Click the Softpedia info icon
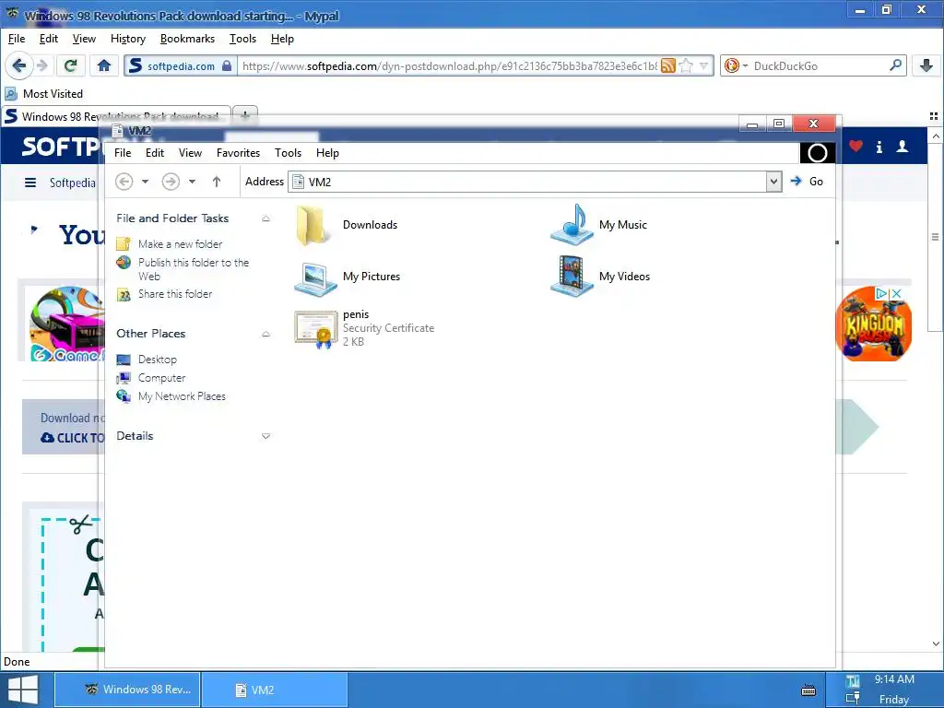 pyautogui.click(x=879, y=147)
